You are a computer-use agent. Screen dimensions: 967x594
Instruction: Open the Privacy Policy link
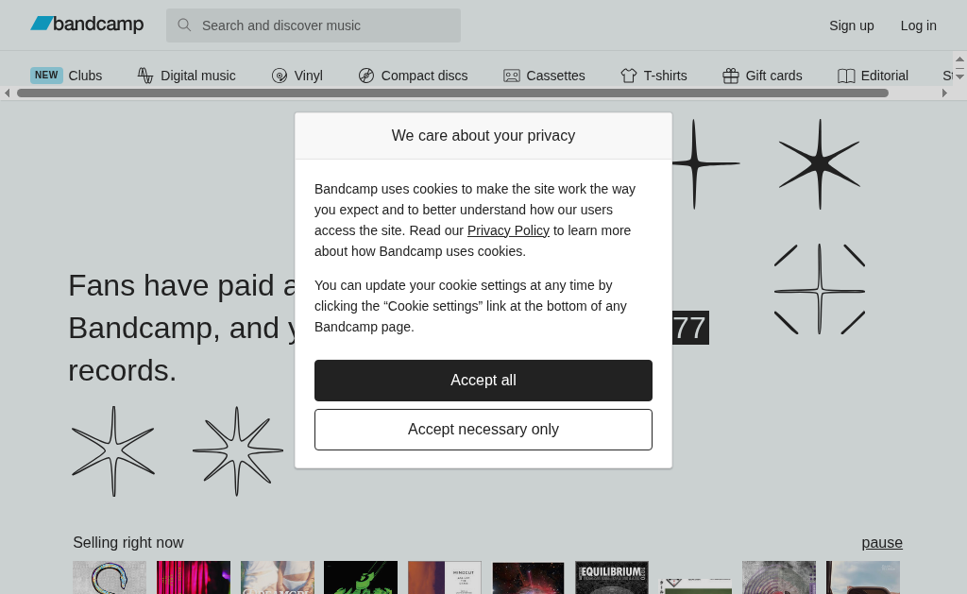508,230
